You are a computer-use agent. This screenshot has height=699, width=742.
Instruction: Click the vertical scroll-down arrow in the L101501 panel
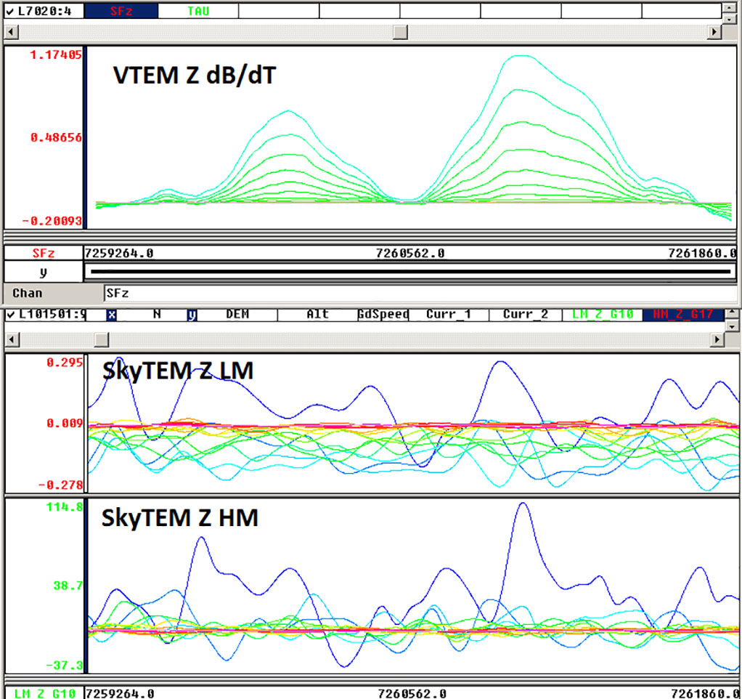(732, 327)
